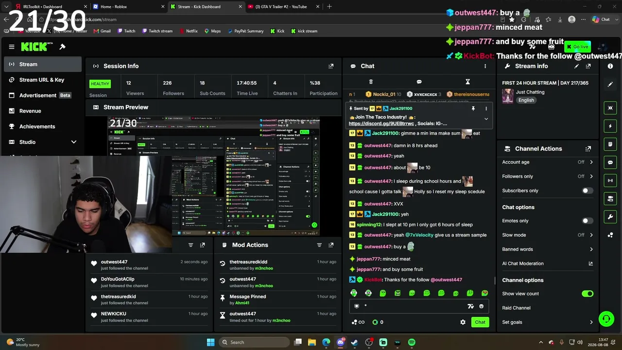Click the speech bubble icon in Chat toolbar
The width and height of the screenshot is (622, 350).
[x=419, y=82]
